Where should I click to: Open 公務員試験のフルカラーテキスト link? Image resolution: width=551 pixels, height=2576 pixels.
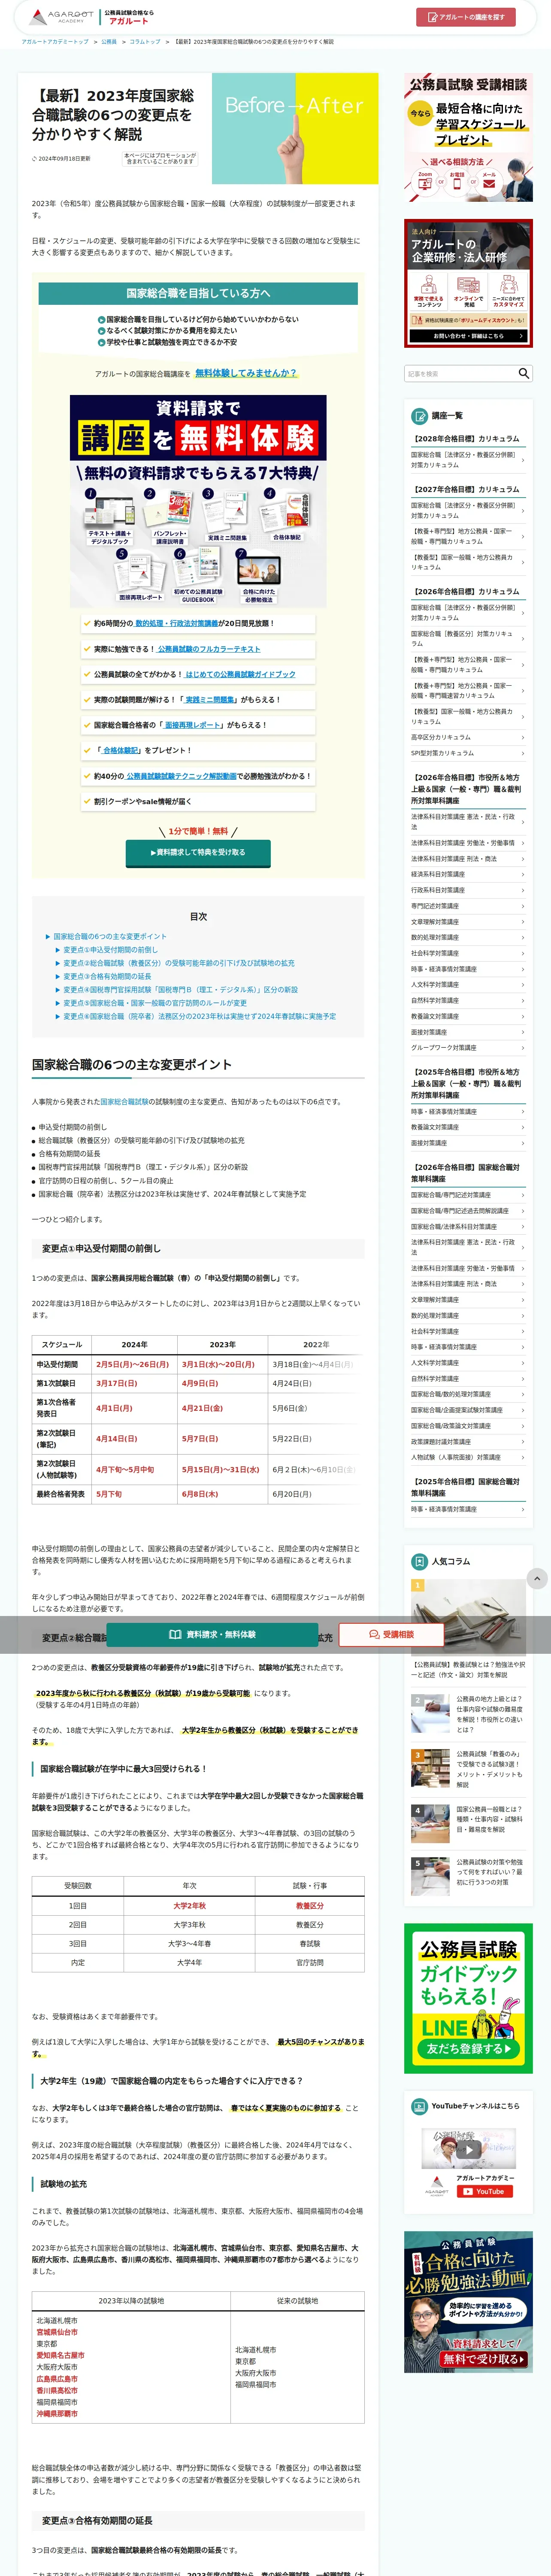[x=209, y=649]
